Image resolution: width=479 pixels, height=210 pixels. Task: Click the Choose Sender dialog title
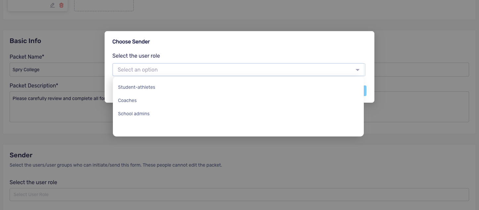[131, 42]
